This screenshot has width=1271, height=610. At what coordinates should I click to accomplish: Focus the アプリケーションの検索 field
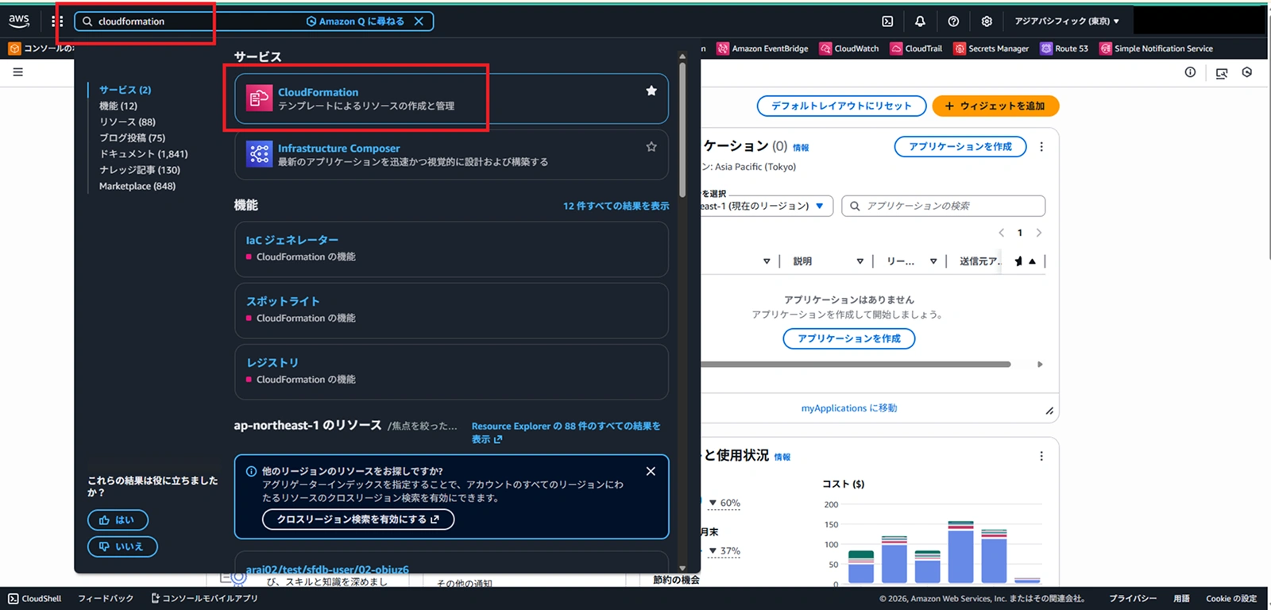point(944,206)
